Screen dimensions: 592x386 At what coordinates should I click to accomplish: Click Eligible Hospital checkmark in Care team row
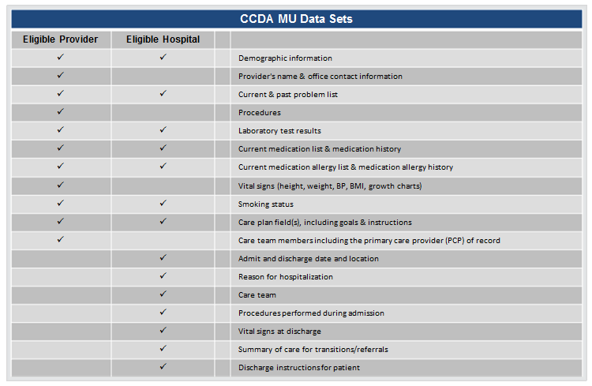click(163, 294)
